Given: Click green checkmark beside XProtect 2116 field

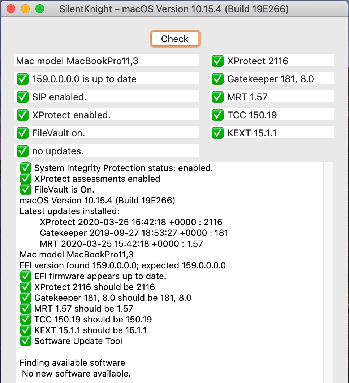Looking at the screenshot, I should (217, 61).
